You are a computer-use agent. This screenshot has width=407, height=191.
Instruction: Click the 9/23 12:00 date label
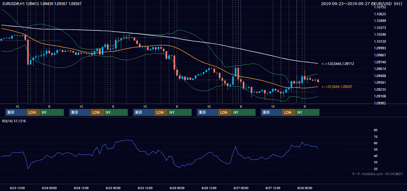[x=17, y=188]
